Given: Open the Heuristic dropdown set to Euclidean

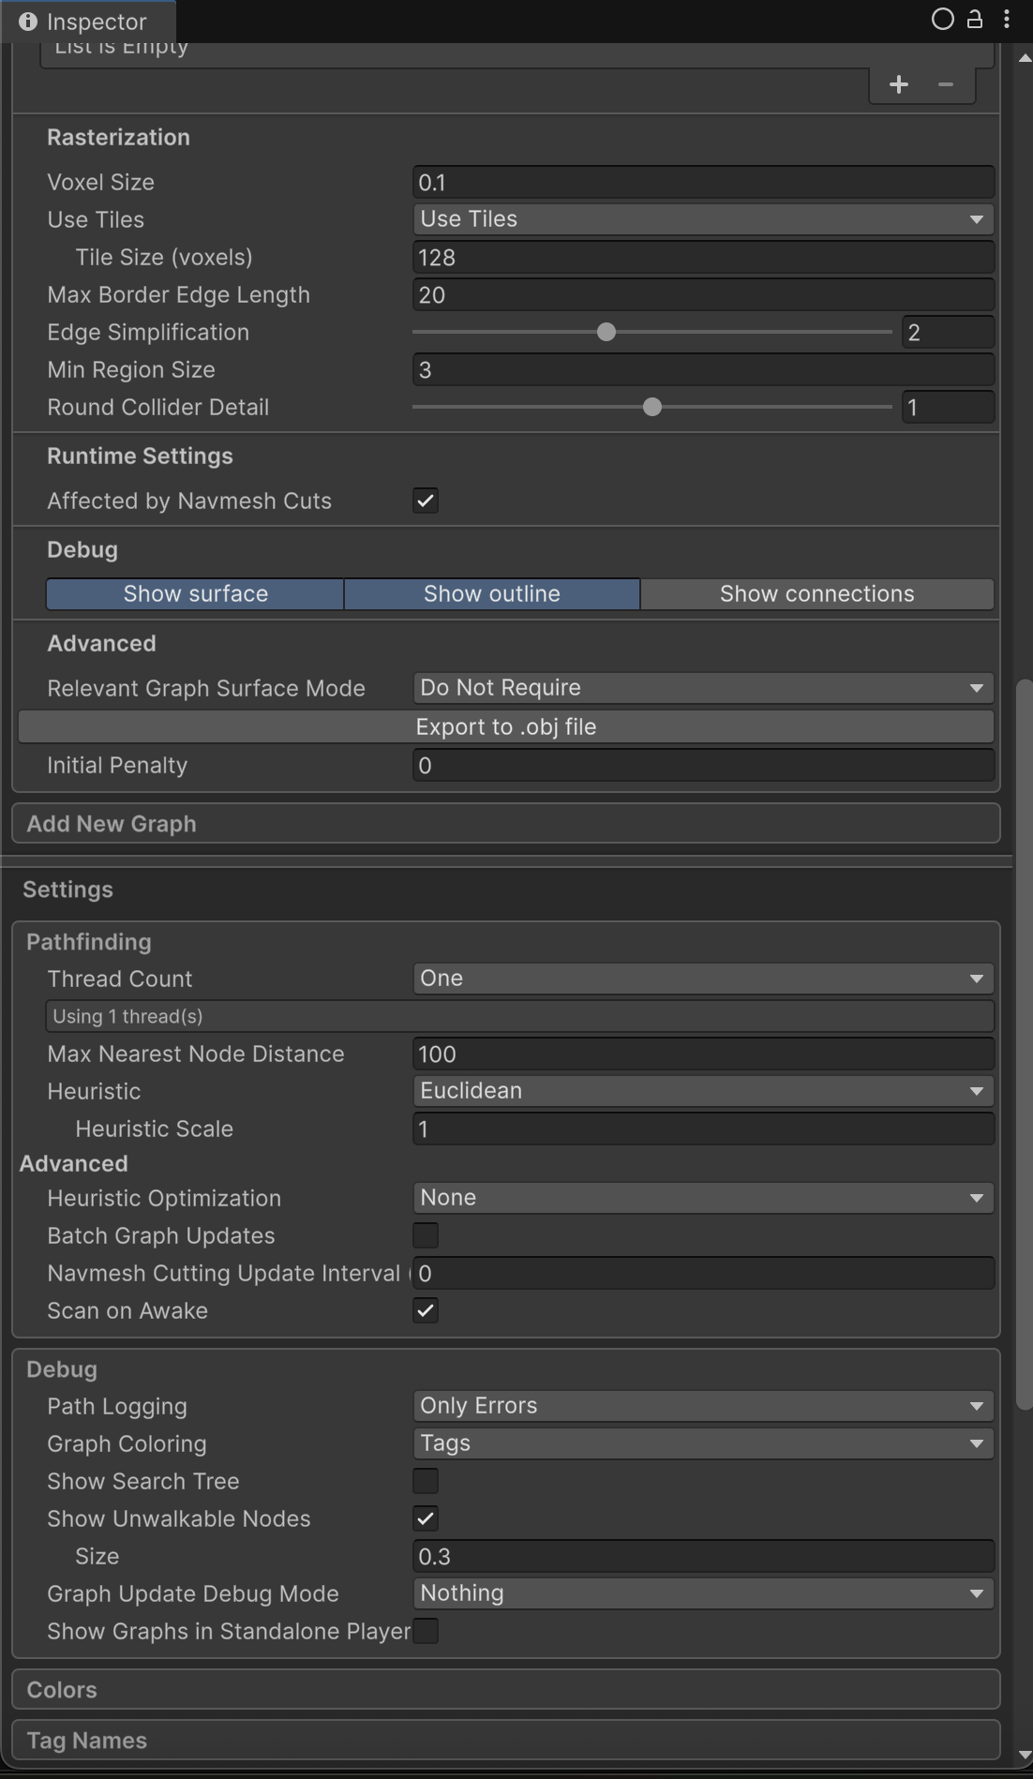Looking at the screenshot, I should 702,1091.
